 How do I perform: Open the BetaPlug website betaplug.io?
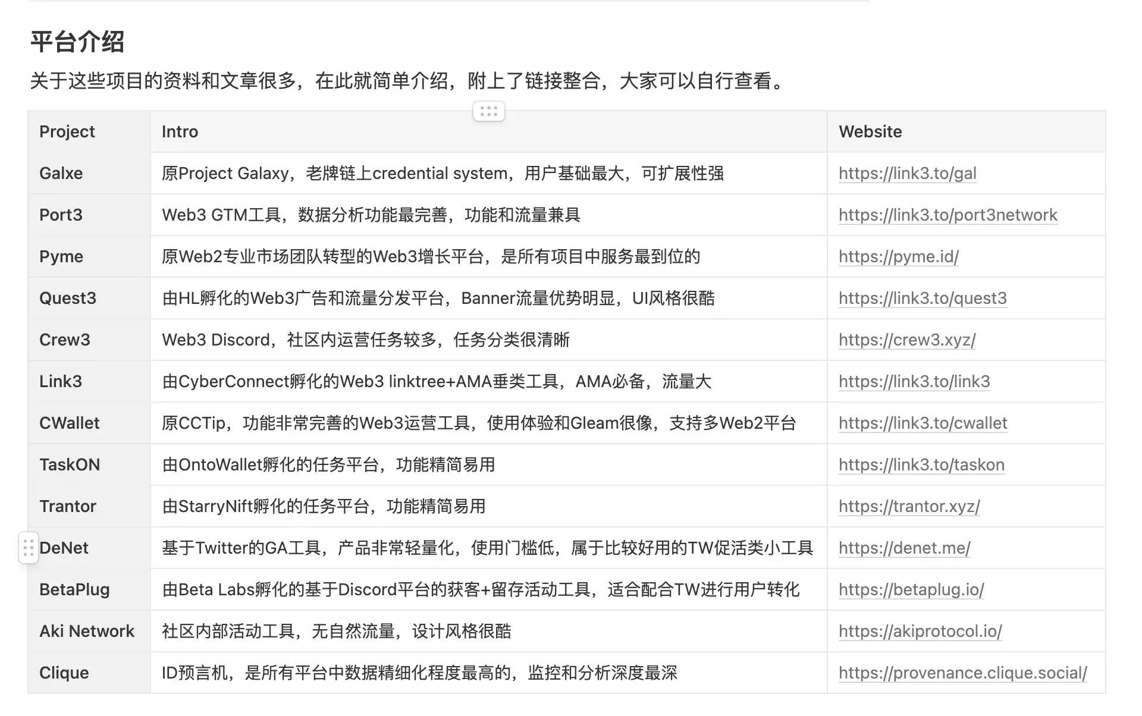[911, 589]
